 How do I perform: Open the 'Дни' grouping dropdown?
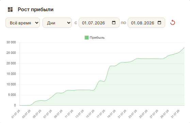tap(57, 23)
